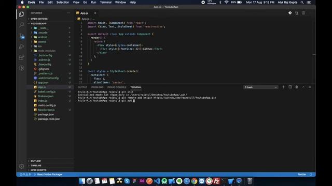332x186 pixels.
Task: Click React Native Packager in status bar
Action: pyautogui.click(x=48, y=175)
